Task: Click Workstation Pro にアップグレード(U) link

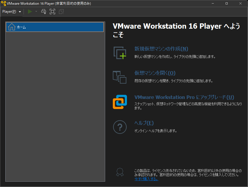Action: pos(184,97)
